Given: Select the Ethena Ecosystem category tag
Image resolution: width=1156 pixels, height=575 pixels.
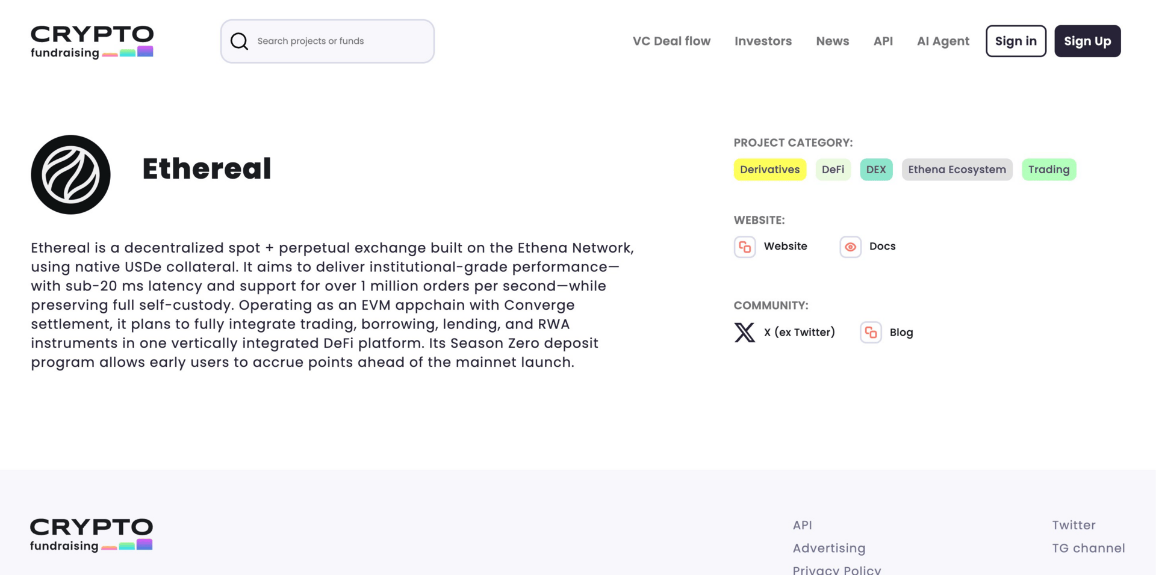Looking at the screenshot, I should click(957, 170).
